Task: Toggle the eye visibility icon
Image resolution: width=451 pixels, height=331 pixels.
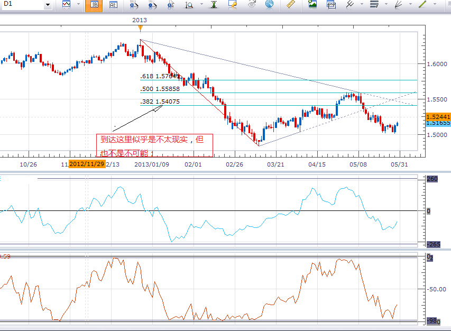Action: click(x=252, y=5)
